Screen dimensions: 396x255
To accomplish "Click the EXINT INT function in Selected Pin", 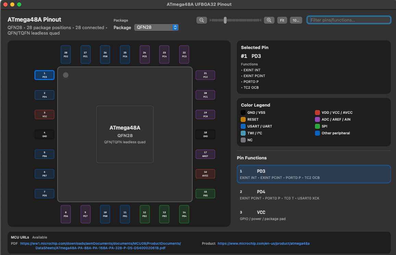I will tap(252, 70).
